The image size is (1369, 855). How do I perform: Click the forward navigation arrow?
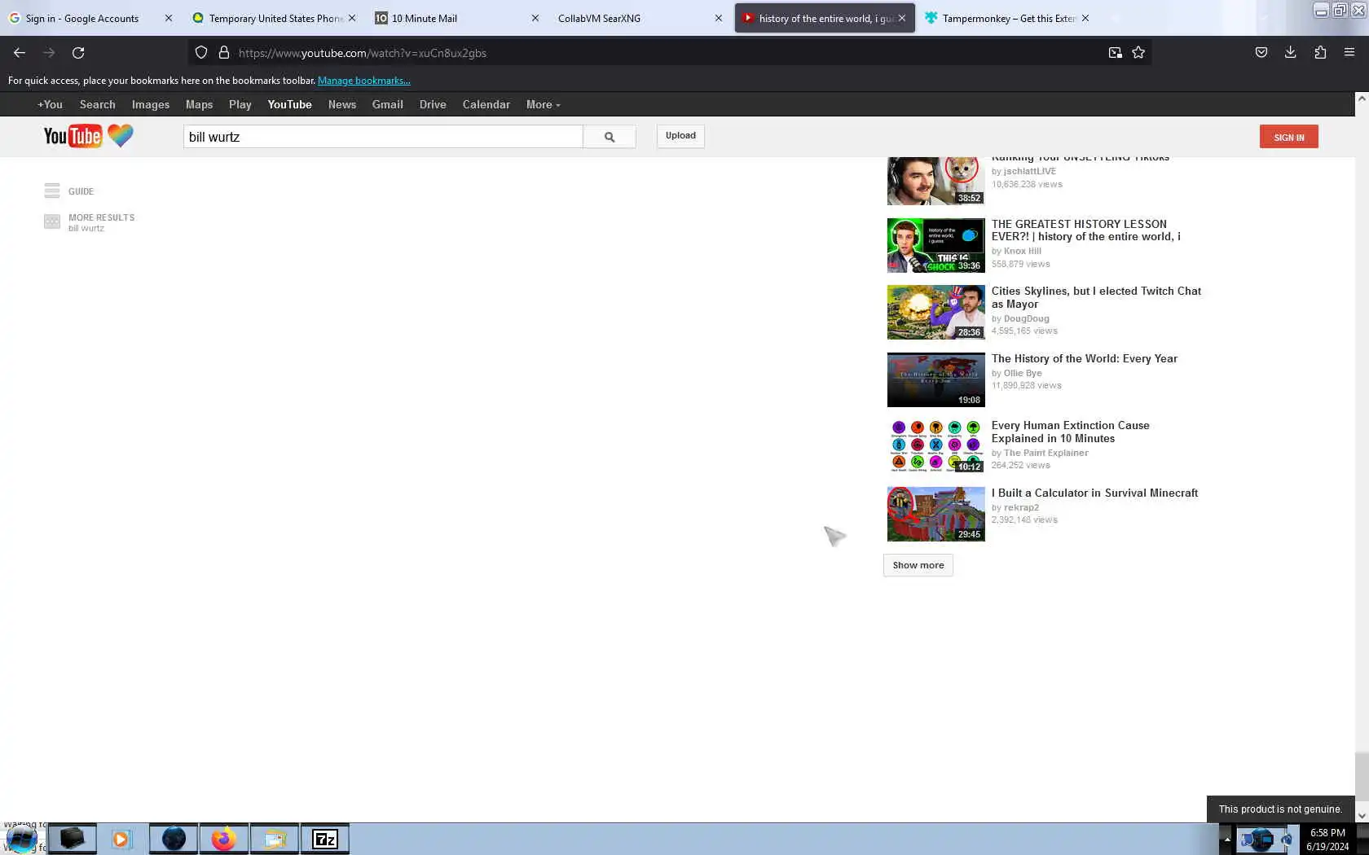(49, 53)
